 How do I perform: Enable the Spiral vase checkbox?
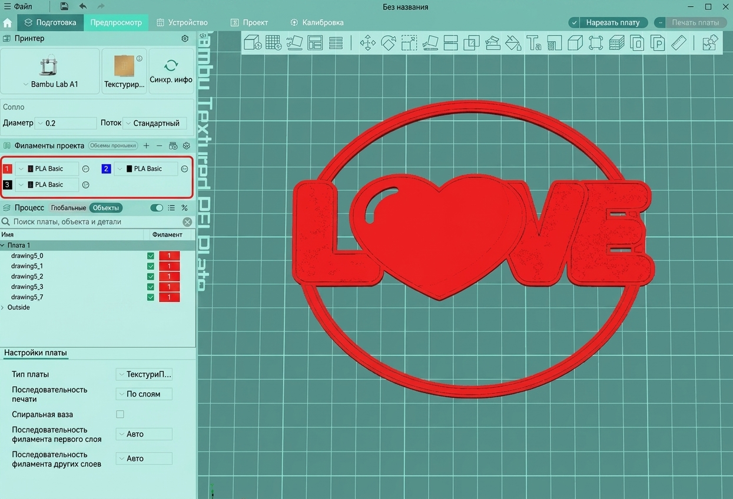120,414
